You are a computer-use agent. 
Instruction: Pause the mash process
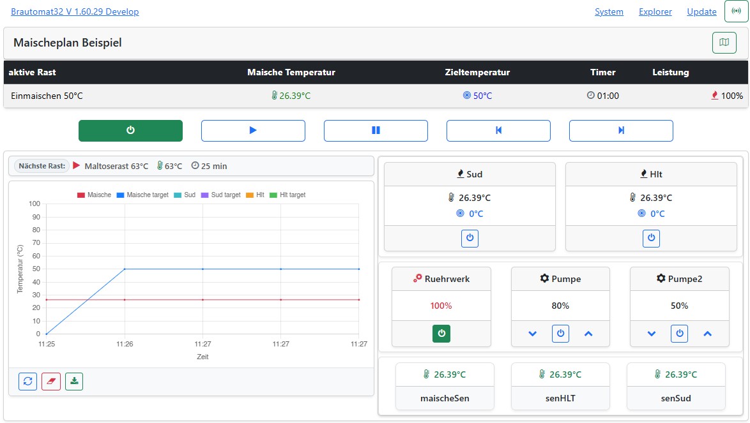(x=376, y=130)
